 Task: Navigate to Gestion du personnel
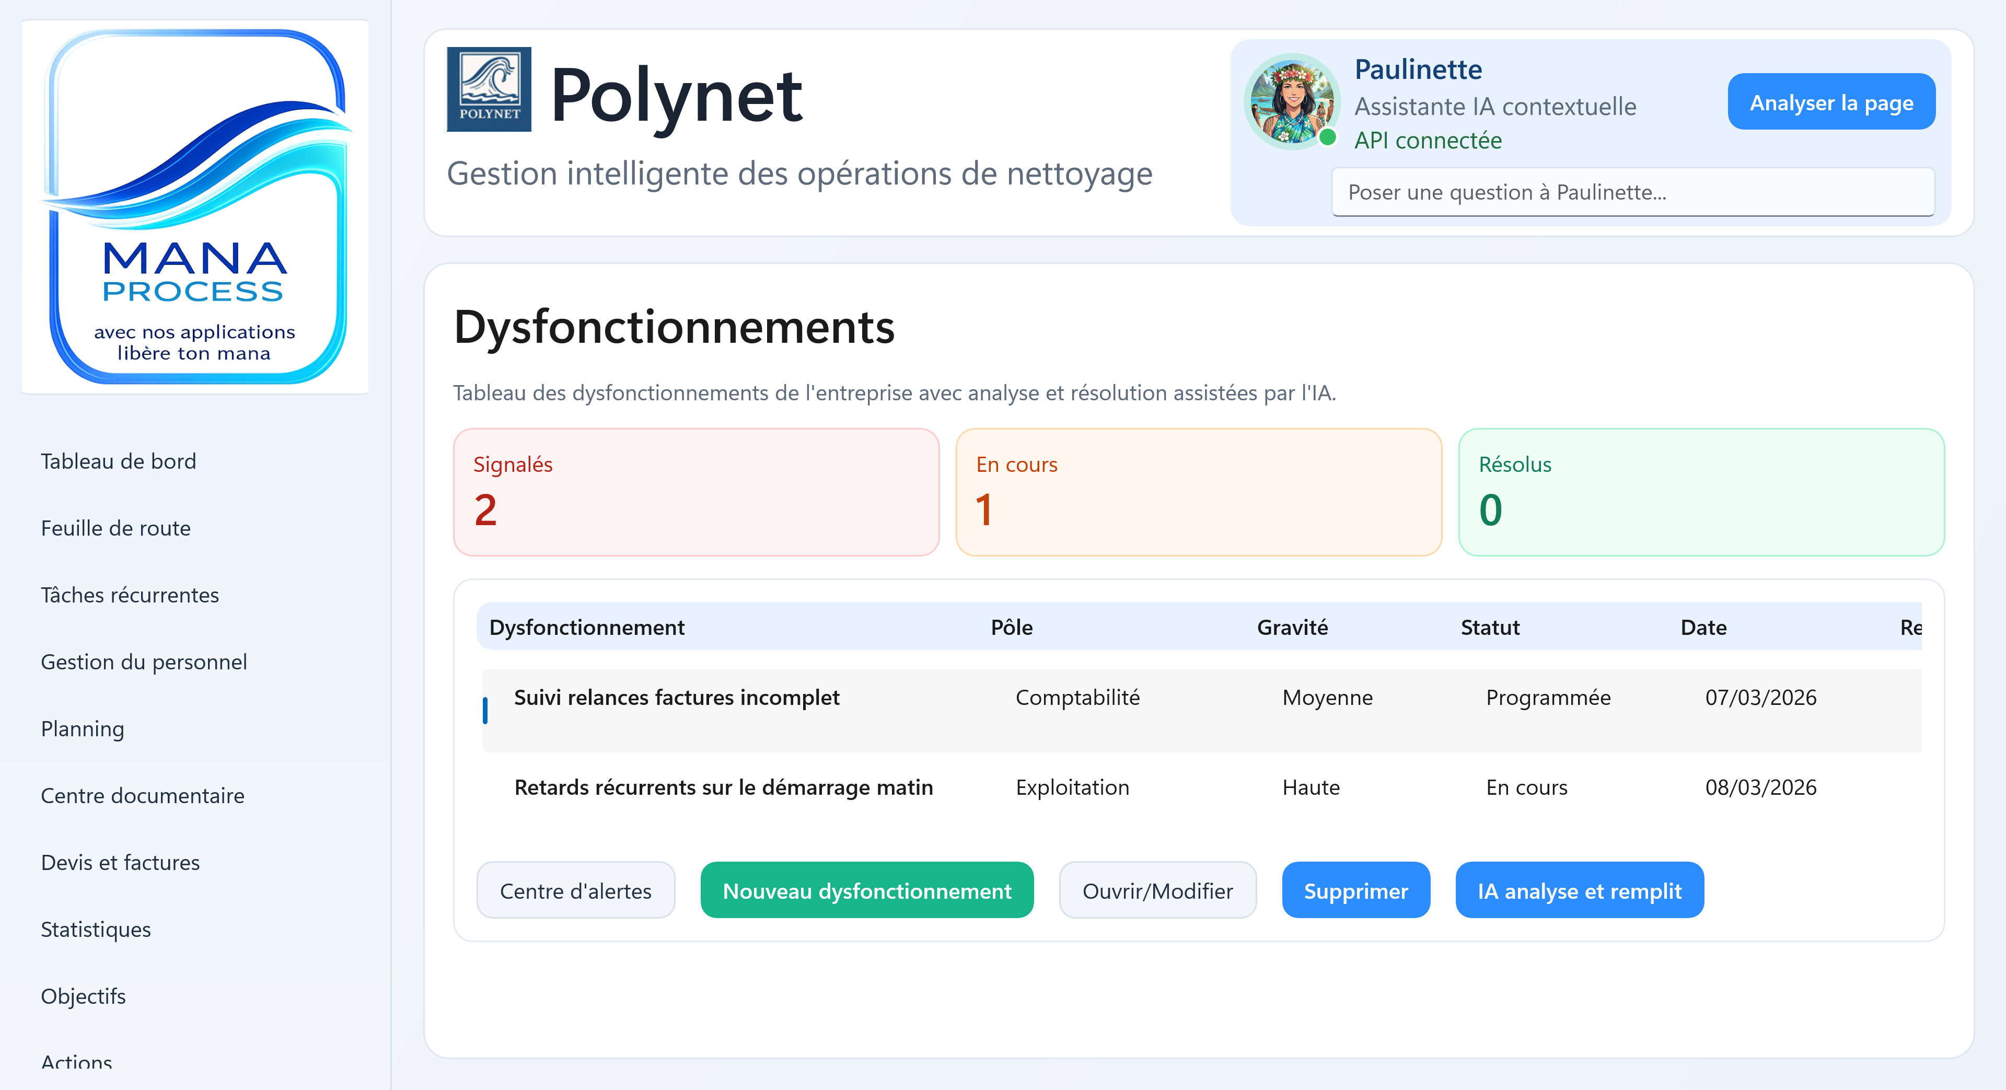point(143,662)
